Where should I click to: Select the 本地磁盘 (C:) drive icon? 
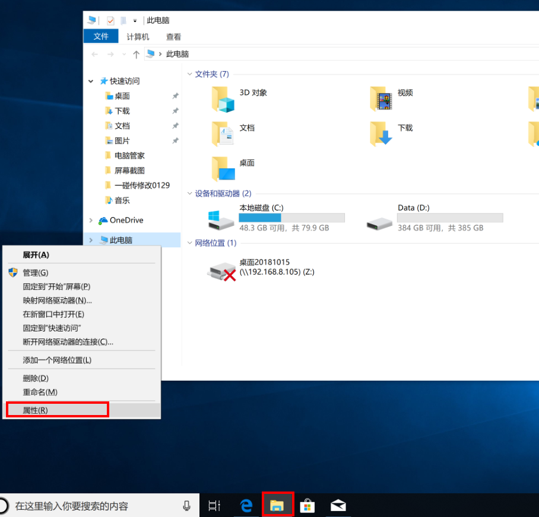pos(221,220)
